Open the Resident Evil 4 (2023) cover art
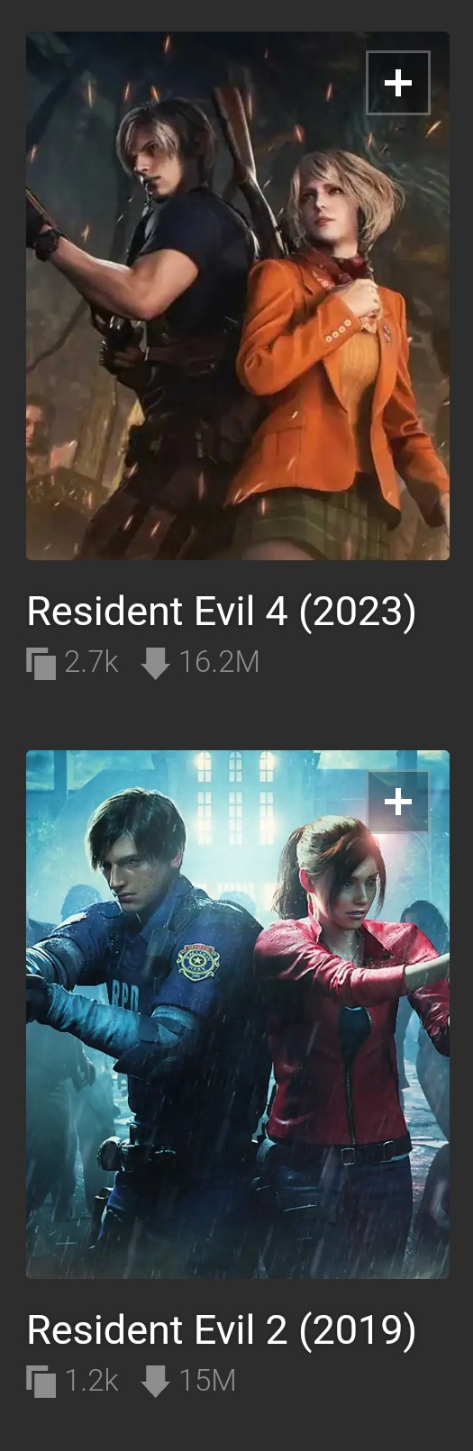Viewport: 473px width, 1451px height. (x=238, y=295)
